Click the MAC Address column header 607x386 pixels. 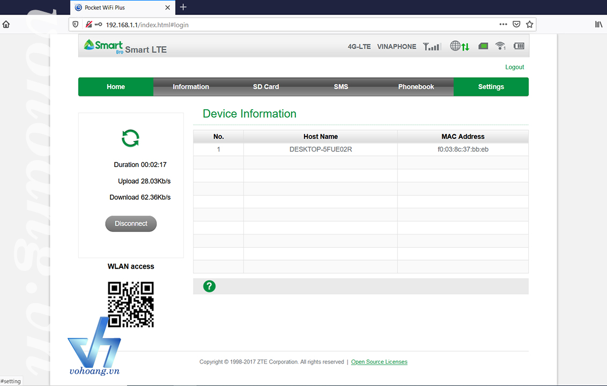[x=463, y=137]
